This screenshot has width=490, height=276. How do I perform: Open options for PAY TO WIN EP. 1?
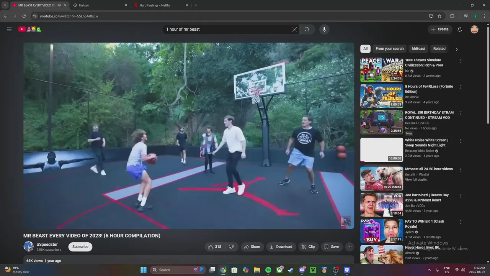[461, 222]
